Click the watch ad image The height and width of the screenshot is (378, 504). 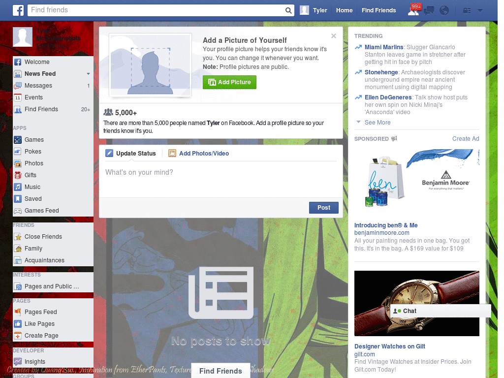tap(416, 303)
